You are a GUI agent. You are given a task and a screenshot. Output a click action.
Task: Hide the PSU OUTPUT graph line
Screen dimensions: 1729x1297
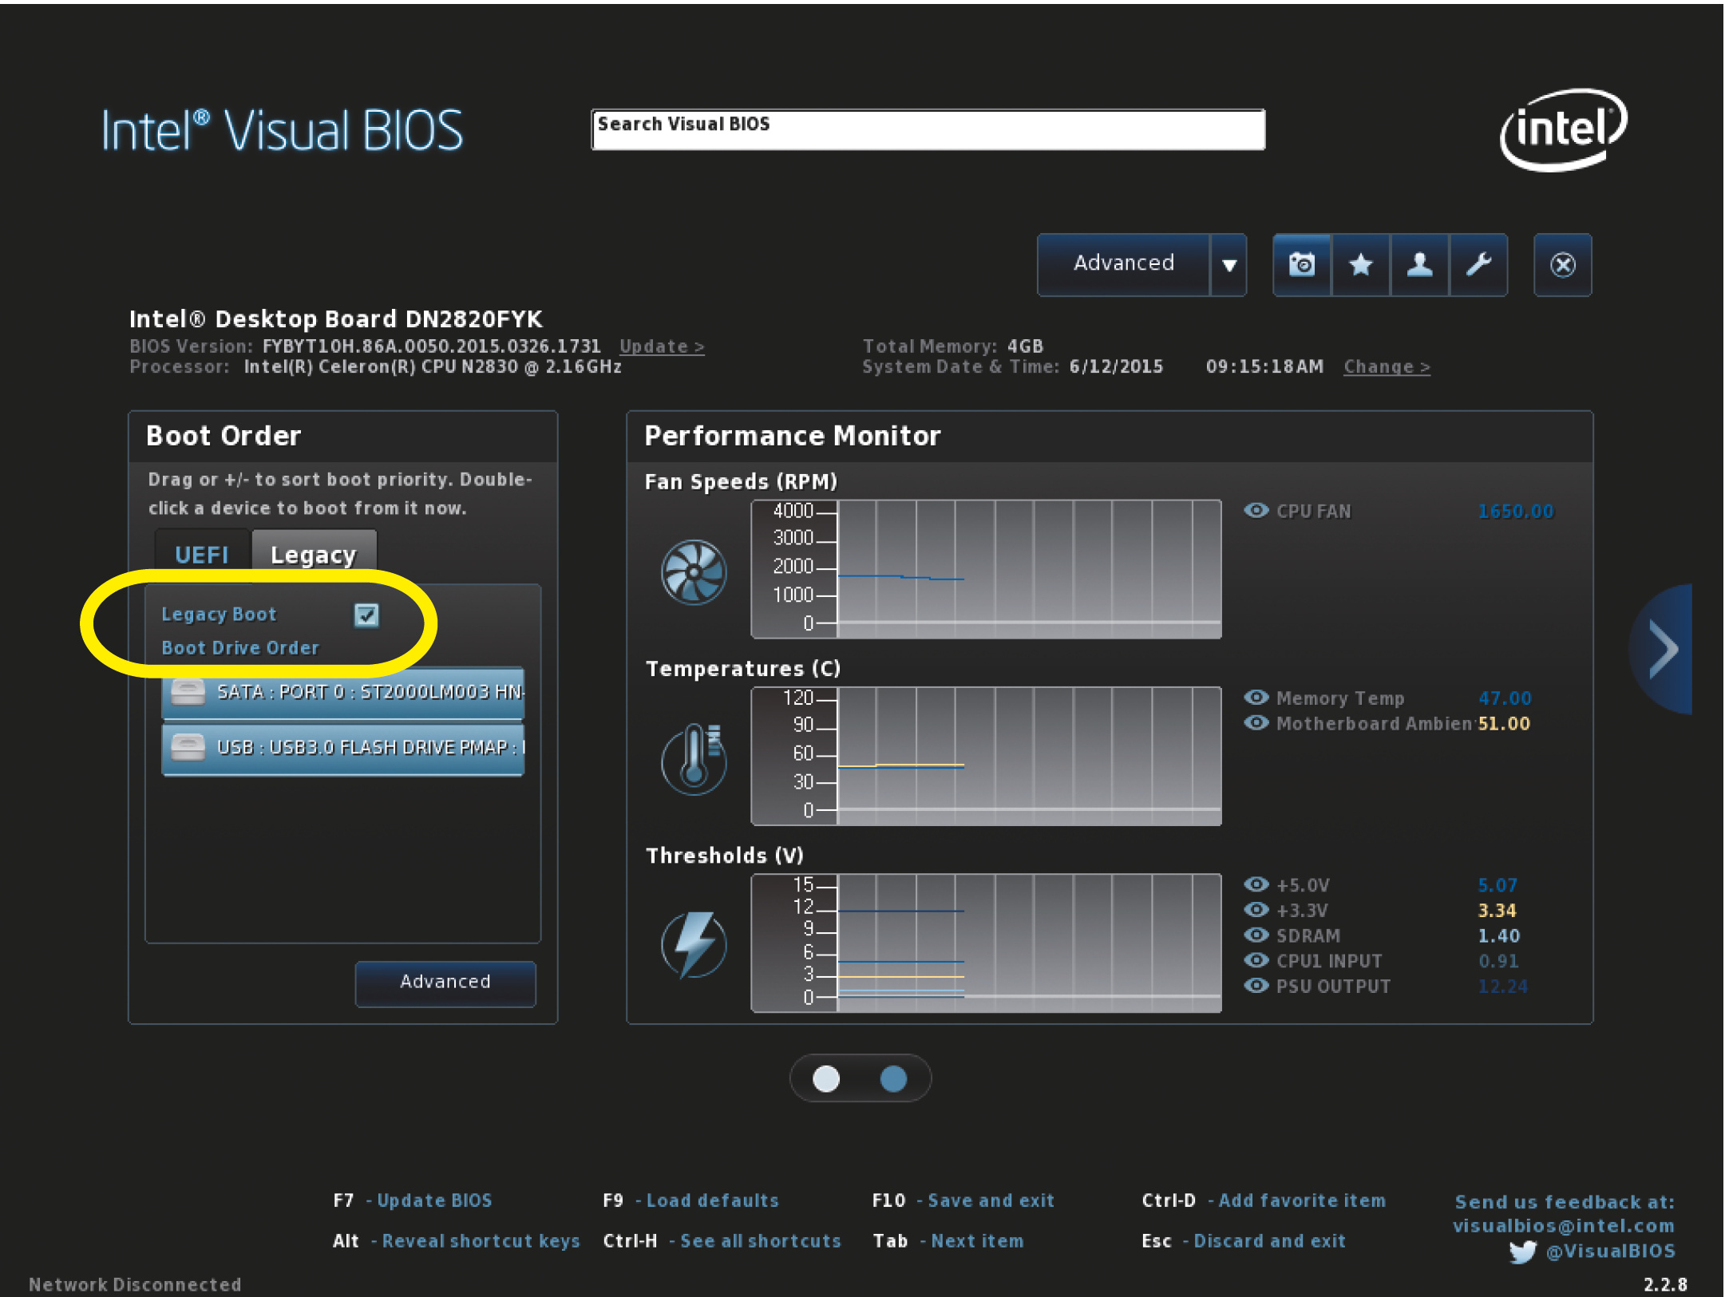click(x=1256, y=986)
